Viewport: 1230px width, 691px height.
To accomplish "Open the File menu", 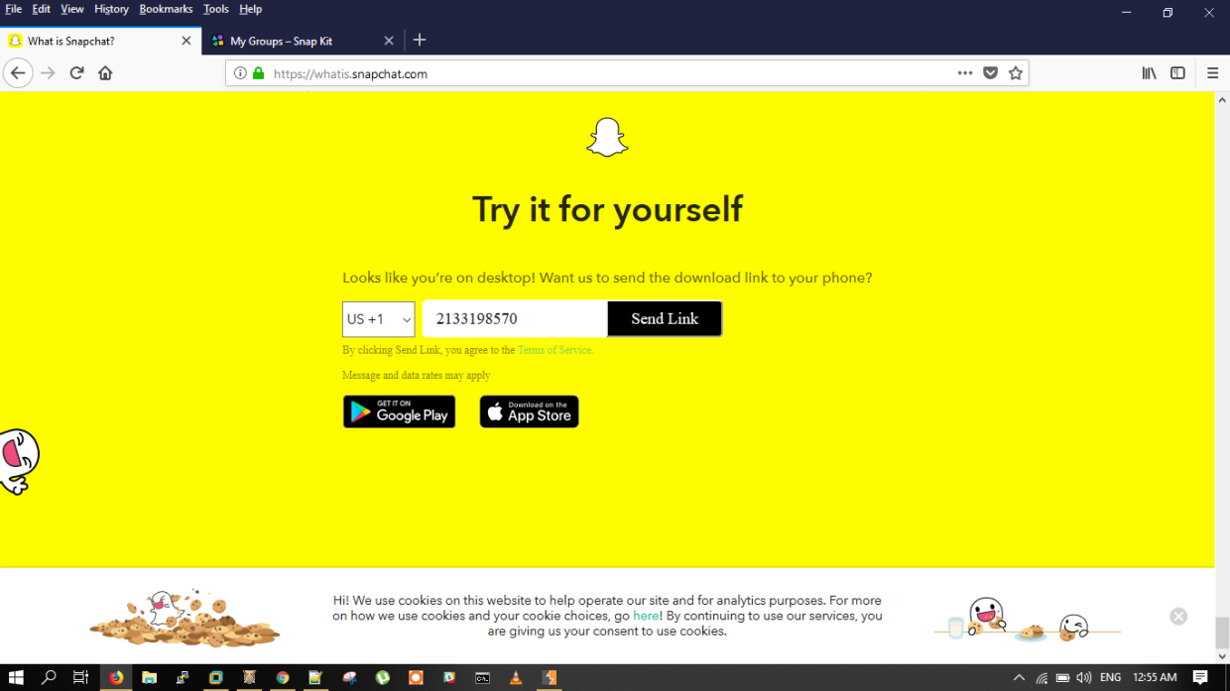I will coord(14,9).
